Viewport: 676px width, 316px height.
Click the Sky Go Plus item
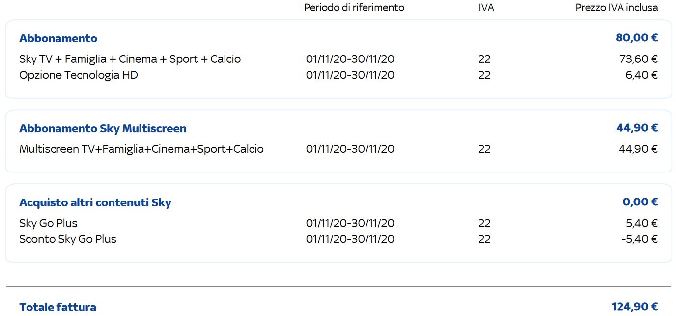click(48, 223)
